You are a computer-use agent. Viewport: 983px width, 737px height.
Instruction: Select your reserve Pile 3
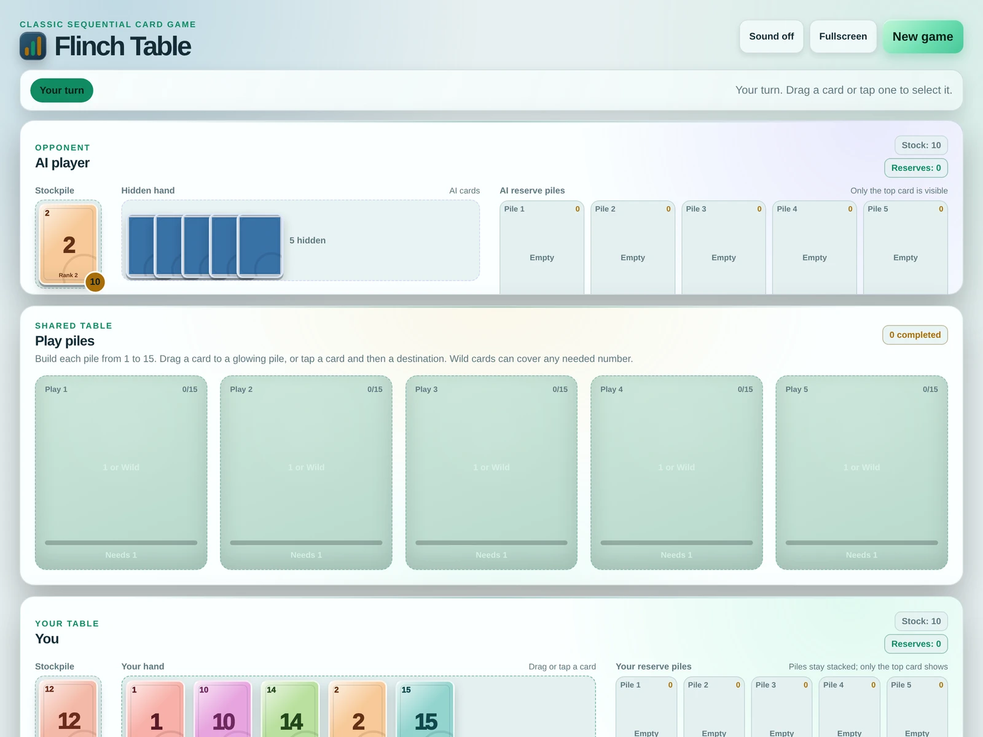point(781,707)
